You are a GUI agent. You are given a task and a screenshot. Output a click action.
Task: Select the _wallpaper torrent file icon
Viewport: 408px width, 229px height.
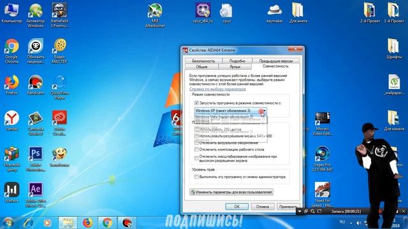coord(394,85)
